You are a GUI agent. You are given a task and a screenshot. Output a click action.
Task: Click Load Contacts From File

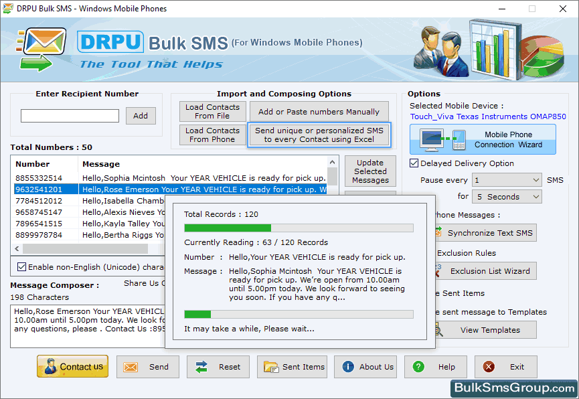pos(212,111)
